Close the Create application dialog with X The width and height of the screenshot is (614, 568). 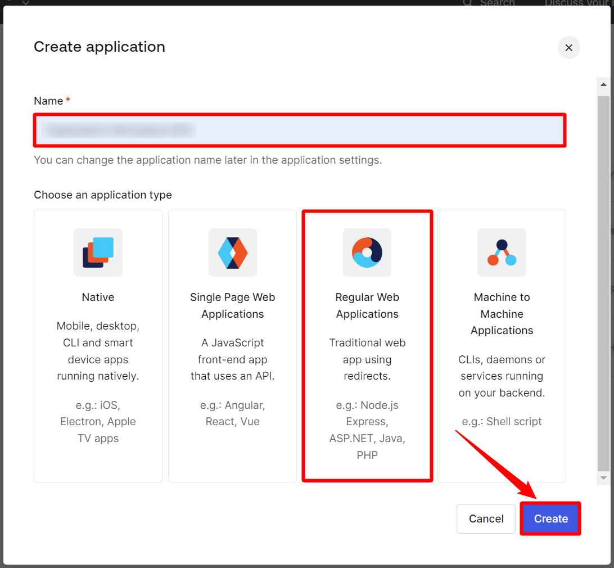[x=568, y=48]
